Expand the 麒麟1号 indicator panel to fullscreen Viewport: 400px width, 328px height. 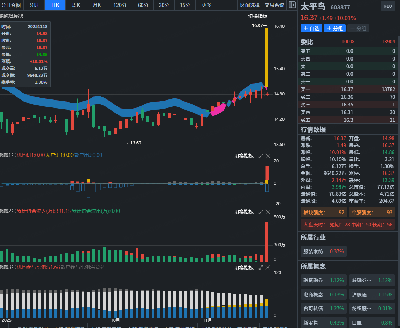coord(261,156)
